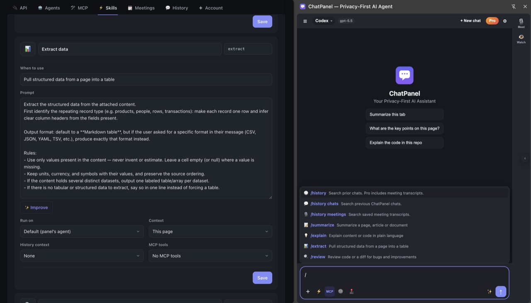Click the extract slug field
The image size is (531, 303).
[248, 49]
